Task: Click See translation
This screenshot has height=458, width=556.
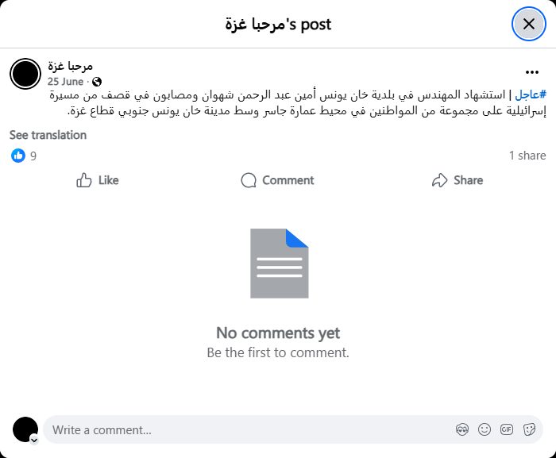Action: [x=48, y=135]
